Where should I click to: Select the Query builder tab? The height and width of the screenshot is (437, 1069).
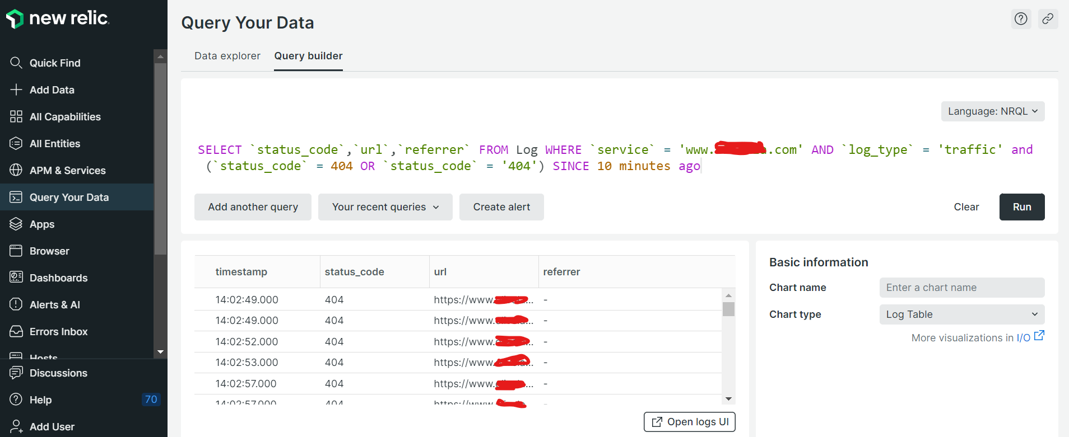tap(308, 56)
